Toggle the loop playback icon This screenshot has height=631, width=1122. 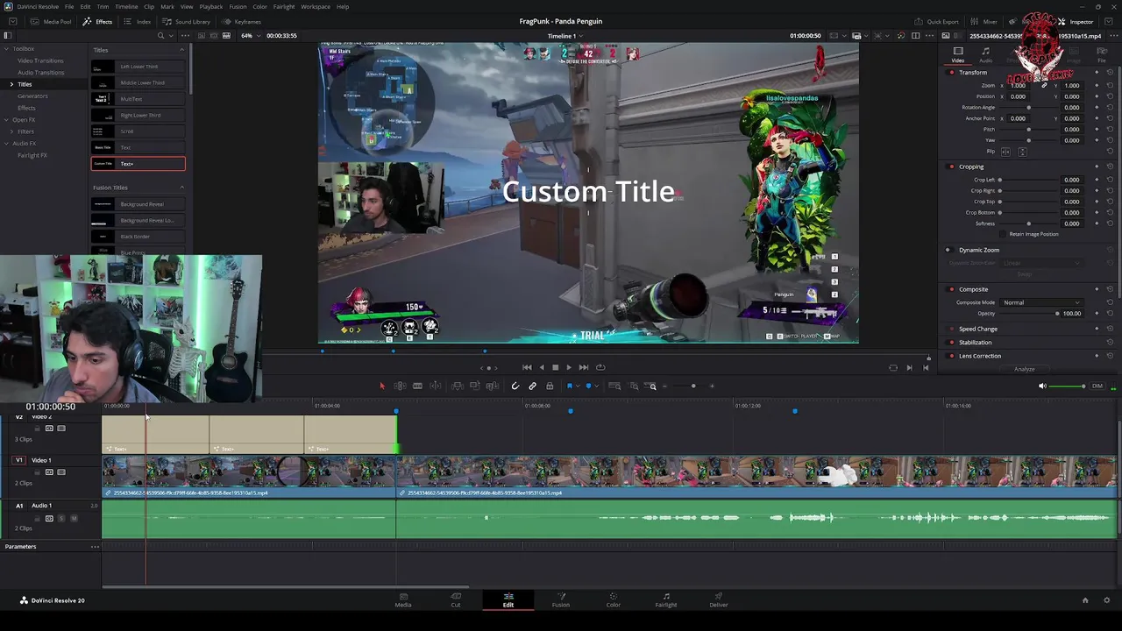coord(600,367)
